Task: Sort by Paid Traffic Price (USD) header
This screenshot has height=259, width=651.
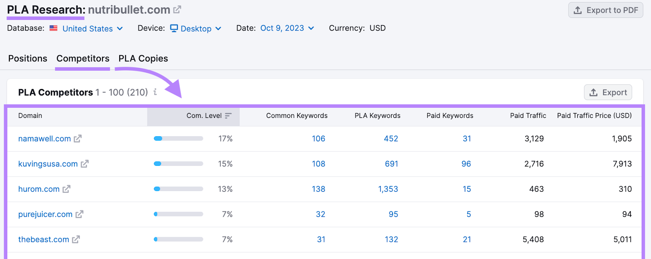Action: point(594,116)
